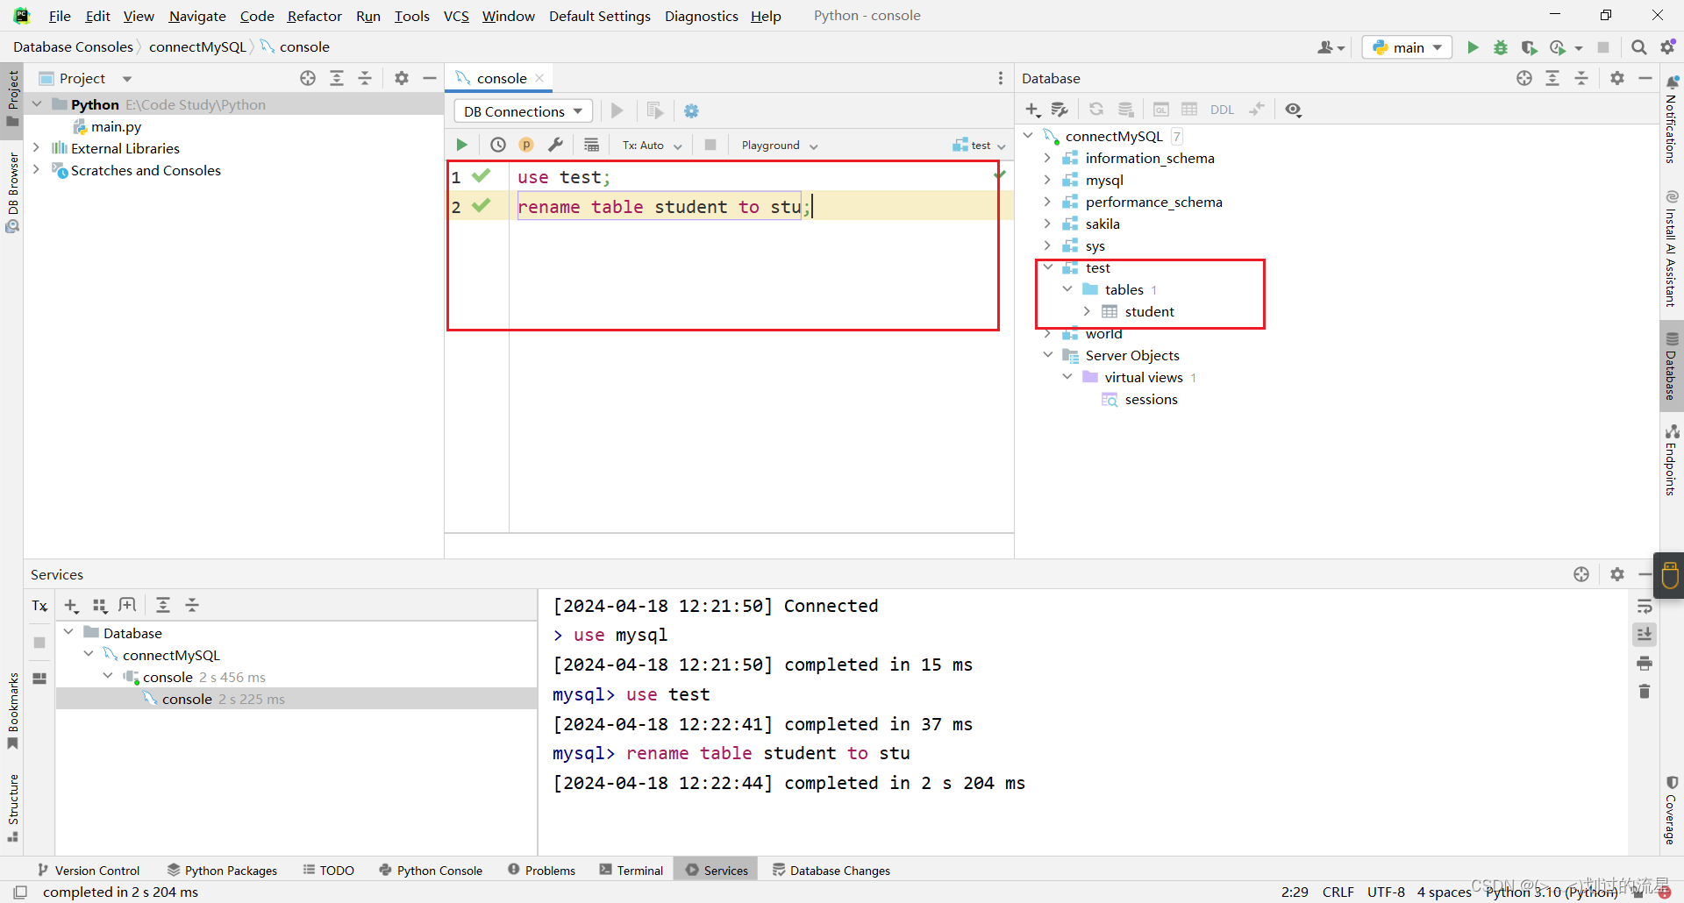Open DB Connections dropdown
This screenshot has height=903, width=1684.
click(x=523, y=111)
